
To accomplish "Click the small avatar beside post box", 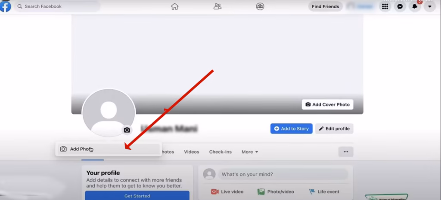I will (209, 174).
